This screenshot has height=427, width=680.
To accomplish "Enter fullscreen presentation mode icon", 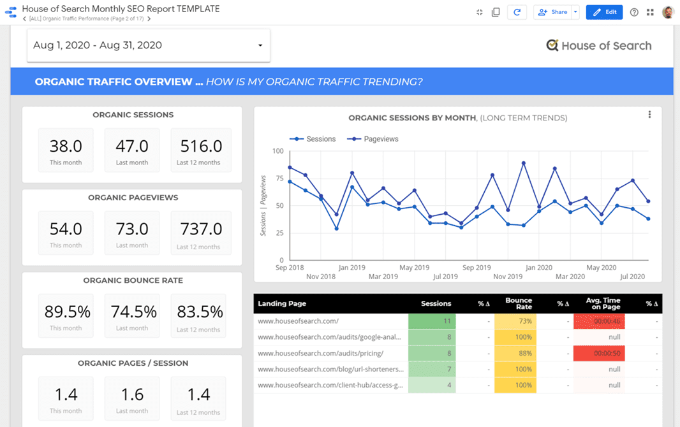I will [479, 12].
